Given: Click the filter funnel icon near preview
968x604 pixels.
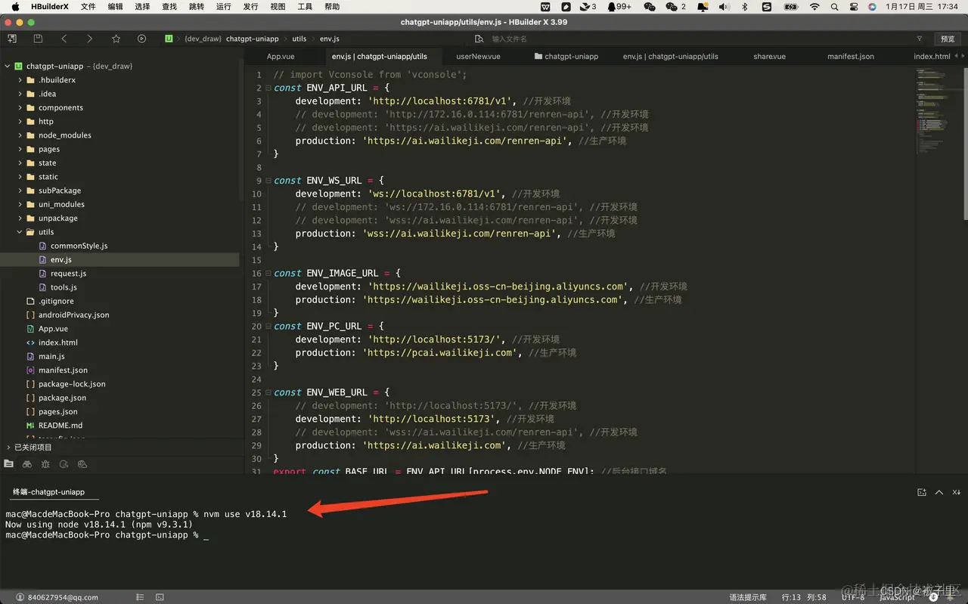Looking at the screenshot, I should pyautogui.click(x=920, y=39).
